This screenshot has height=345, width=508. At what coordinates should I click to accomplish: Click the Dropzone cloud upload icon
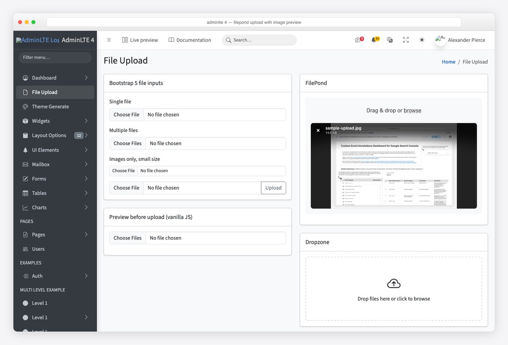pyautogui.click(x=394, y=283)
